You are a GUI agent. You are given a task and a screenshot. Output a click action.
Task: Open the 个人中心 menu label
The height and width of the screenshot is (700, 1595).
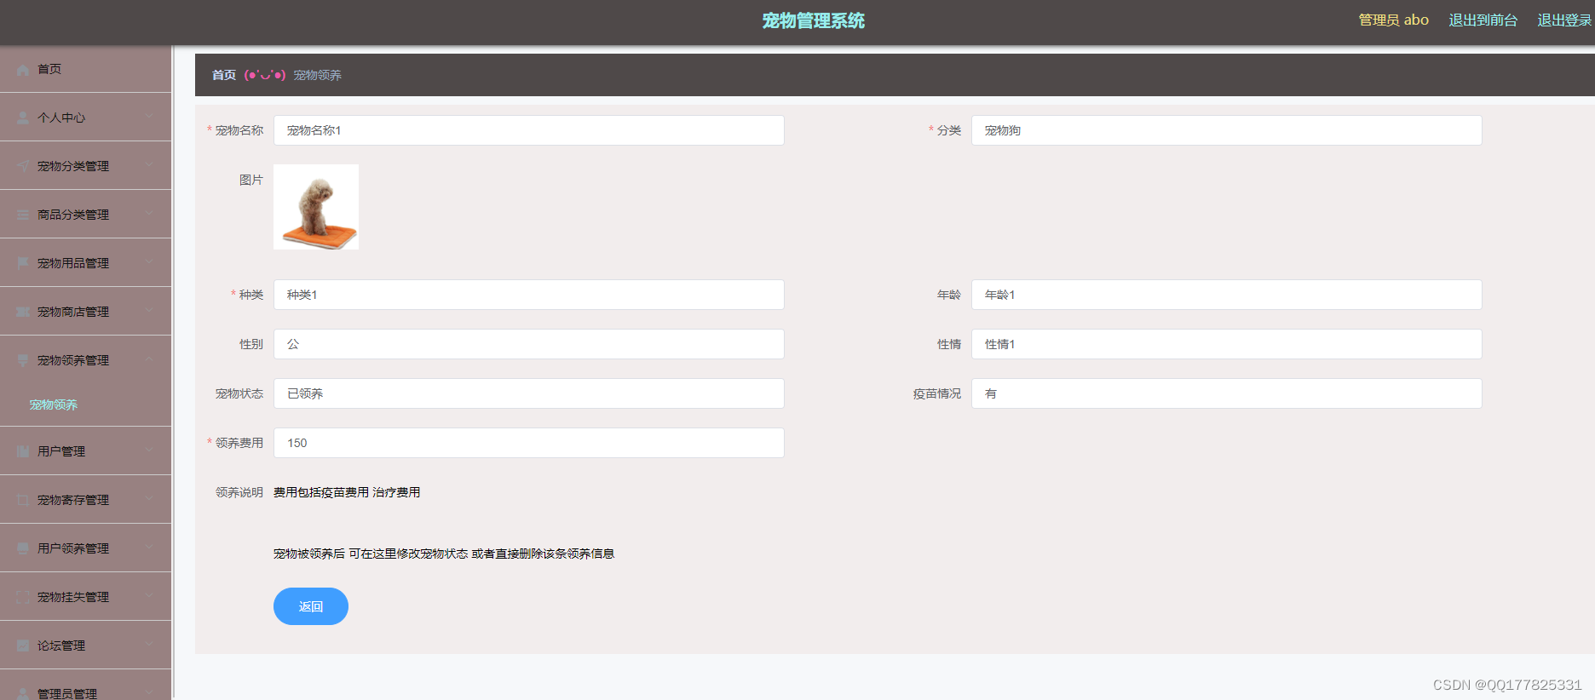click(x=61, y=118)
